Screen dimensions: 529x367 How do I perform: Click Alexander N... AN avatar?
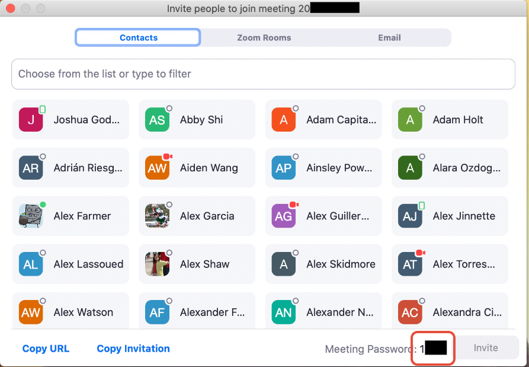click(x=284, y=312)
